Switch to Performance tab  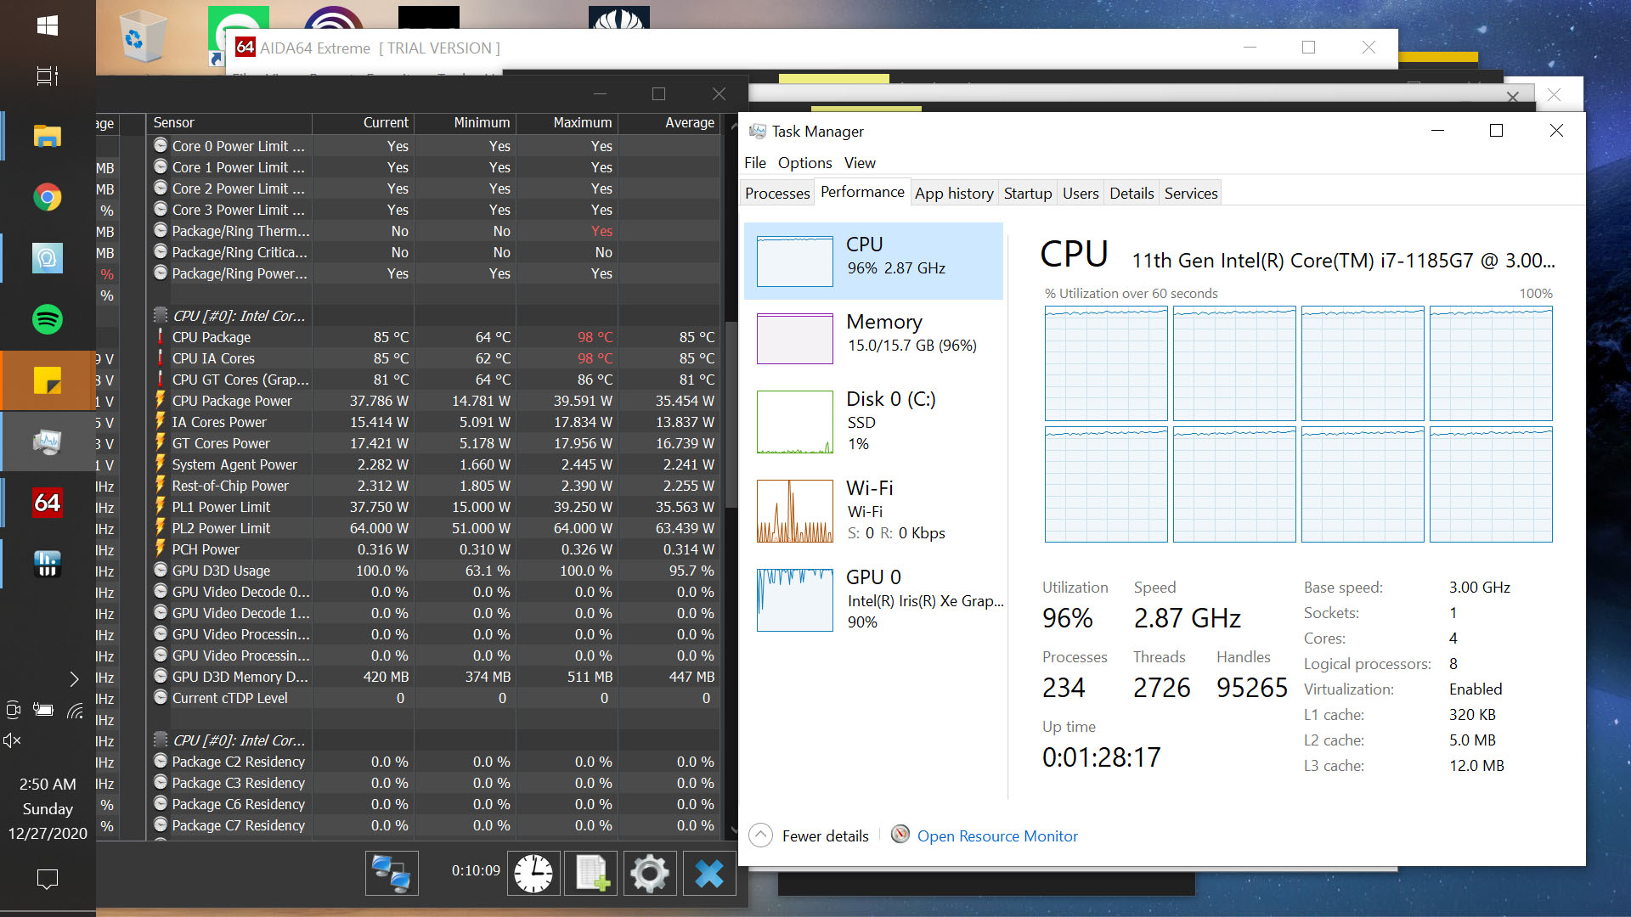tap(862, 192)
